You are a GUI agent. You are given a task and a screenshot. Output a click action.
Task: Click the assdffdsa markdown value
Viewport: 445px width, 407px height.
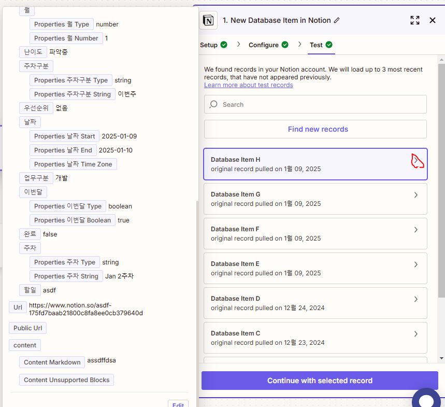(102, 360)
